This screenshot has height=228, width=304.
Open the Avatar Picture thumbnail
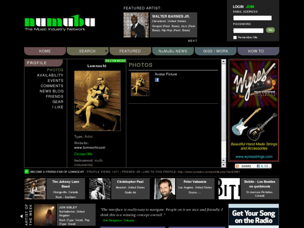140,84
